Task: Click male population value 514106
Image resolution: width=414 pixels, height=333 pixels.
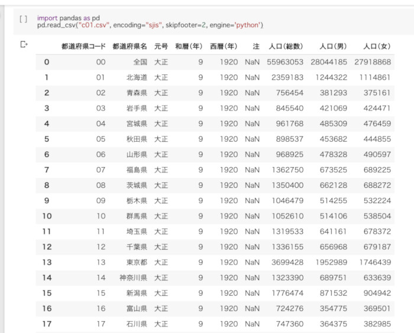Action: (334, 216)
